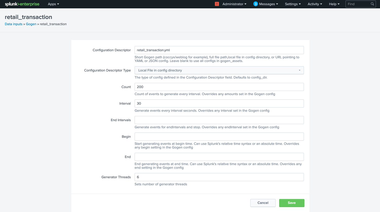Open the Settings menu
Viewport: 380px width, 212px height.
pos(293,4)
